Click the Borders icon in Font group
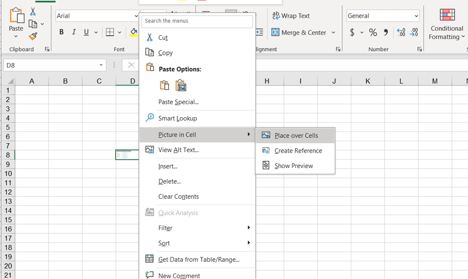 tap(110, 32)
